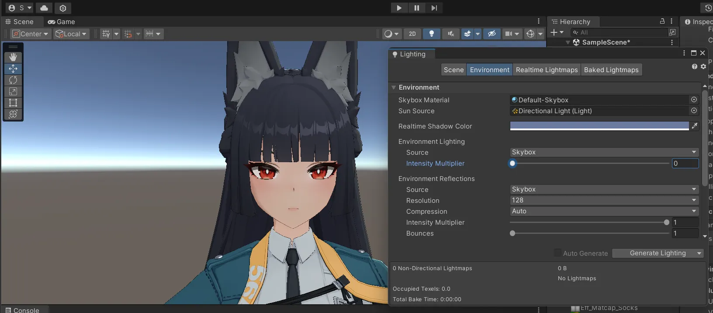Click the Realtime Shadow Color swatch

tap(599, 126)
